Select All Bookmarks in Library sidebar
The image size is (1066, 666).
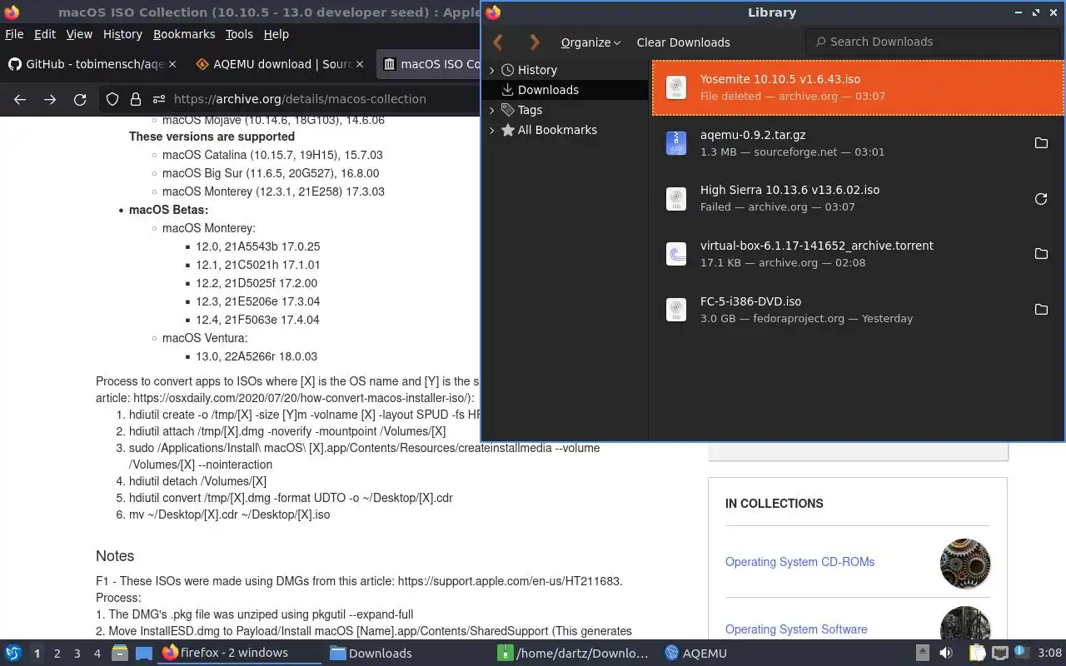(557, 130)
